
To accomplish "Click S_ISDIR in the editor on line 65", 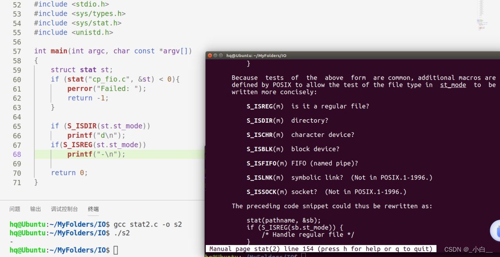I will [x=82, y=126].
